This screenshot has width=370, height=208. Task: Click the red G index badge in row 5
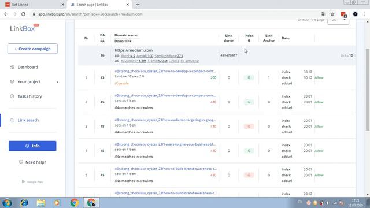249,175
